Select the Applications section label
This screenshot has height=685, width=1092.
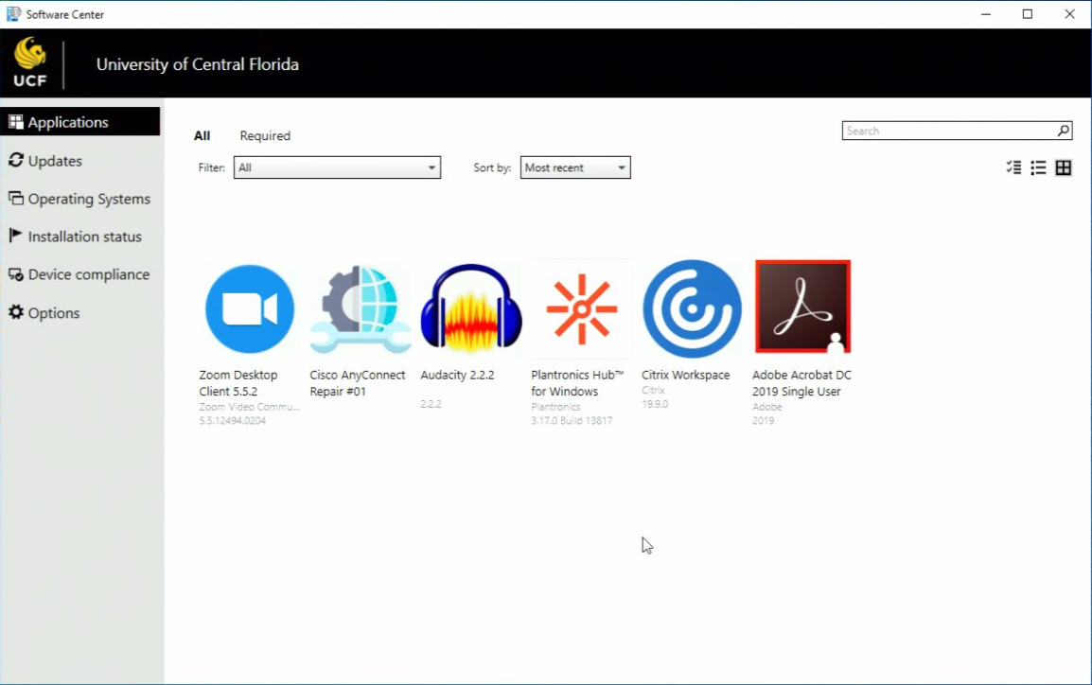click(68, 122)
